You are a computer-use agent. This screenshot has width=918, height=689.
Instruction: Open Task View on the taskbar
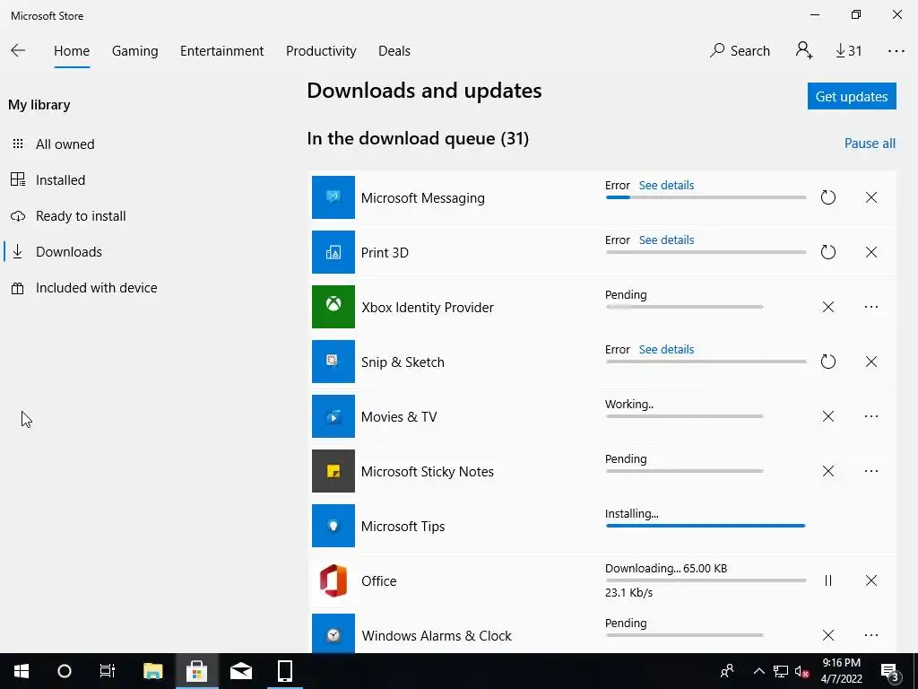point(108,671)
